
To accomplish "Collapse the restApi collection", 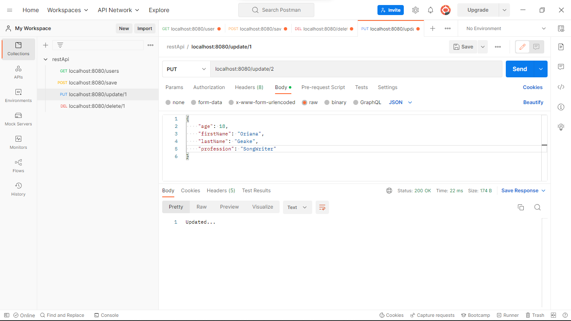I will (46, 59).
